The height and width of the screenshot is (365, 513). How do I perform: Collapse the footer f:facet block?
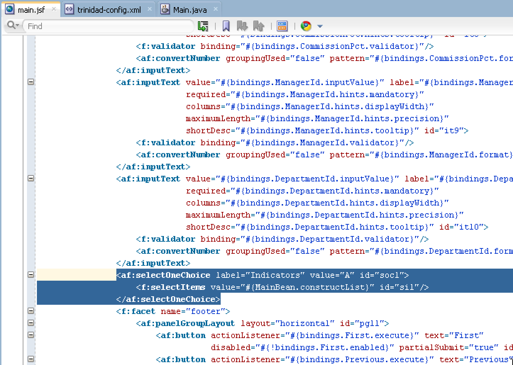pyautogui.click(x=31, y=311)
